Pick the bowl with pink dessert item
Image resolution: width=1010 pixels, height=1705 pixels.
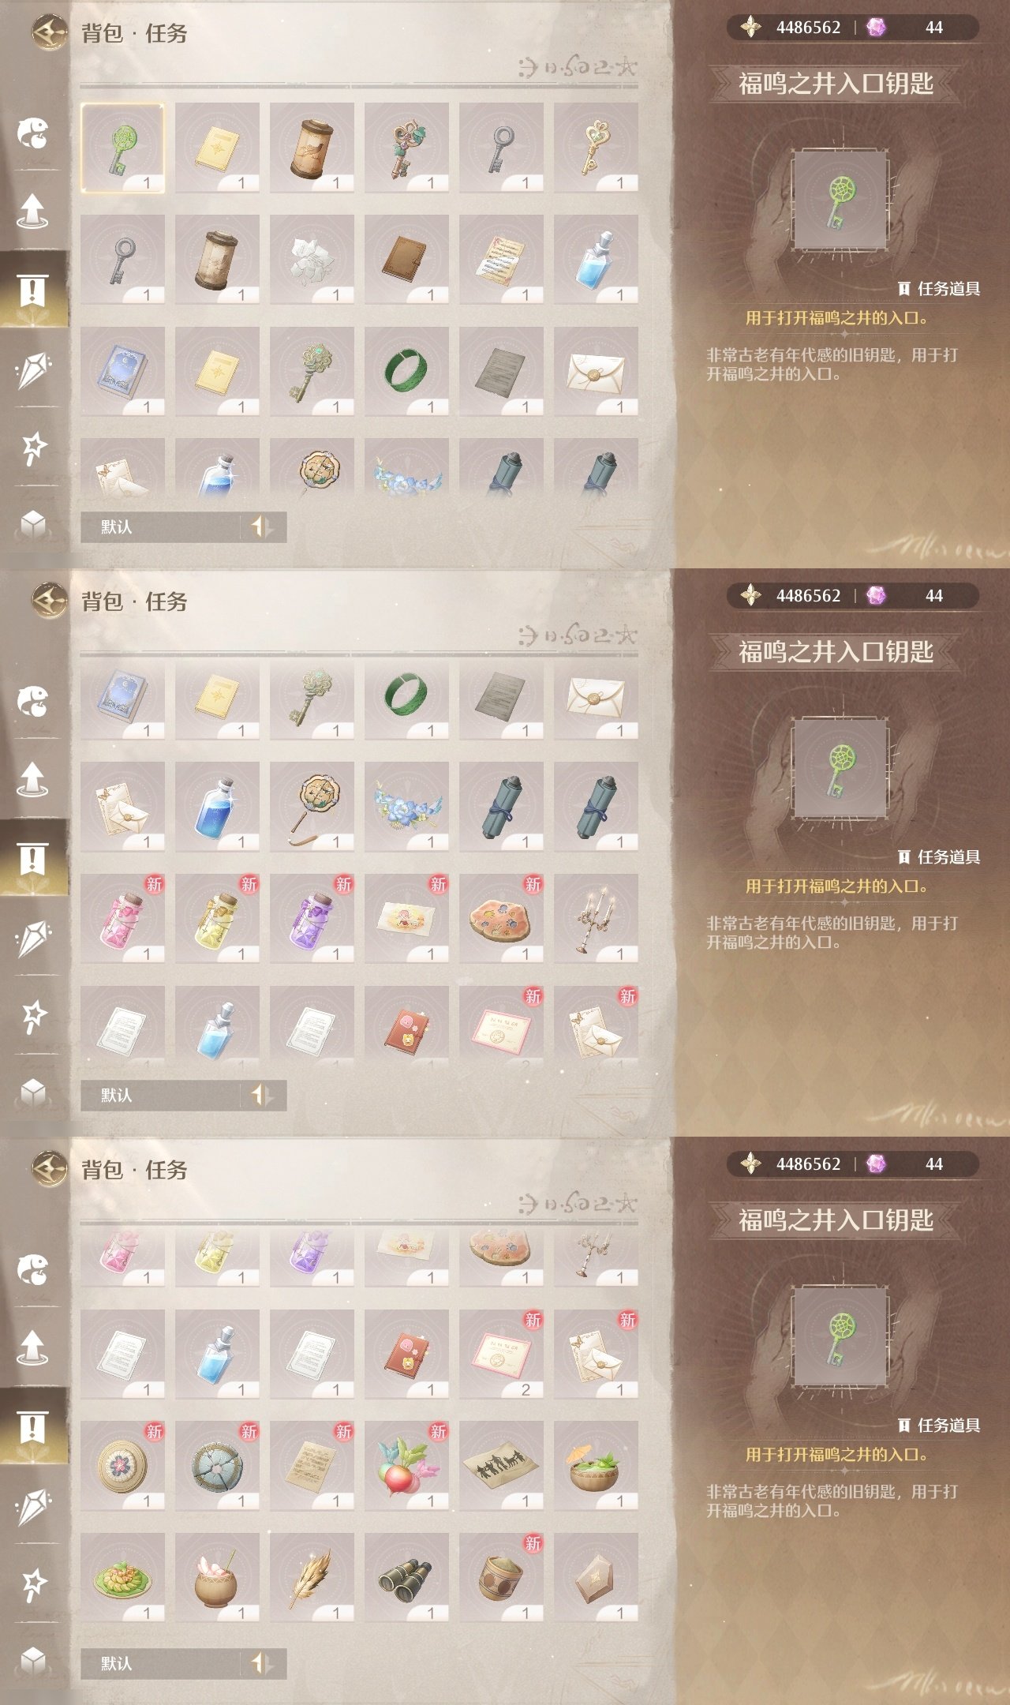217,1578
